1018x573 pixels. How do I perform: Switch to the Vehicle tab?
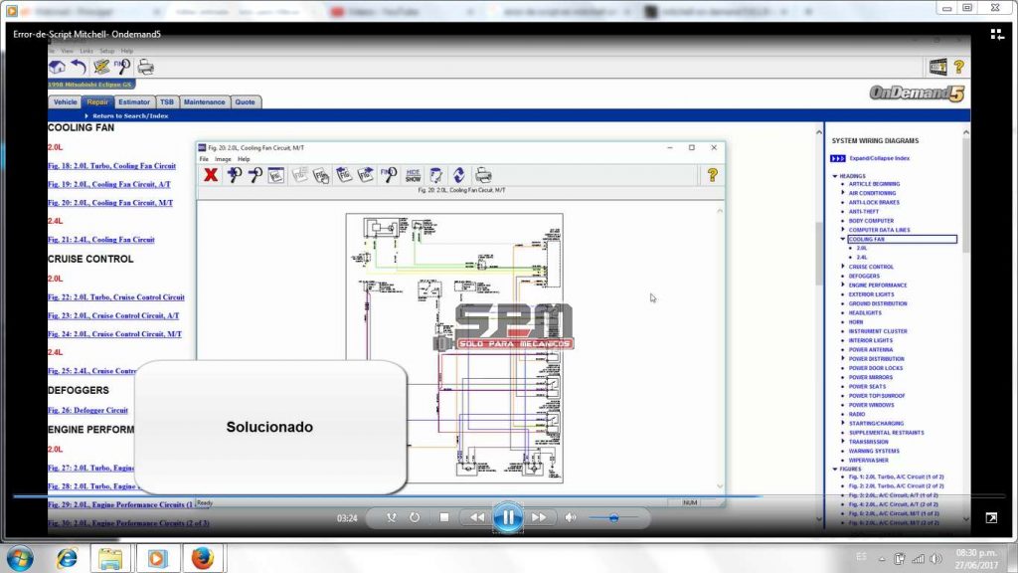[x=65, y=102]
